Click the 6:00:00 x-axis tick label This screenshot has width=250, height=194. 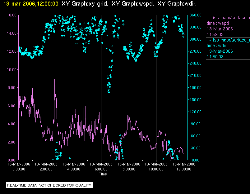click(x=101, y=169)
